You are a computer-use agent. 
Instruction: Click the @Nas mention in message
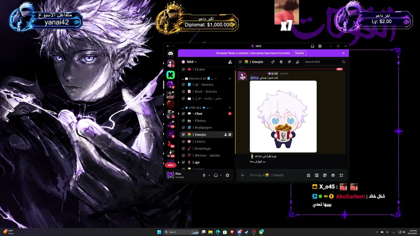point(255,78)
